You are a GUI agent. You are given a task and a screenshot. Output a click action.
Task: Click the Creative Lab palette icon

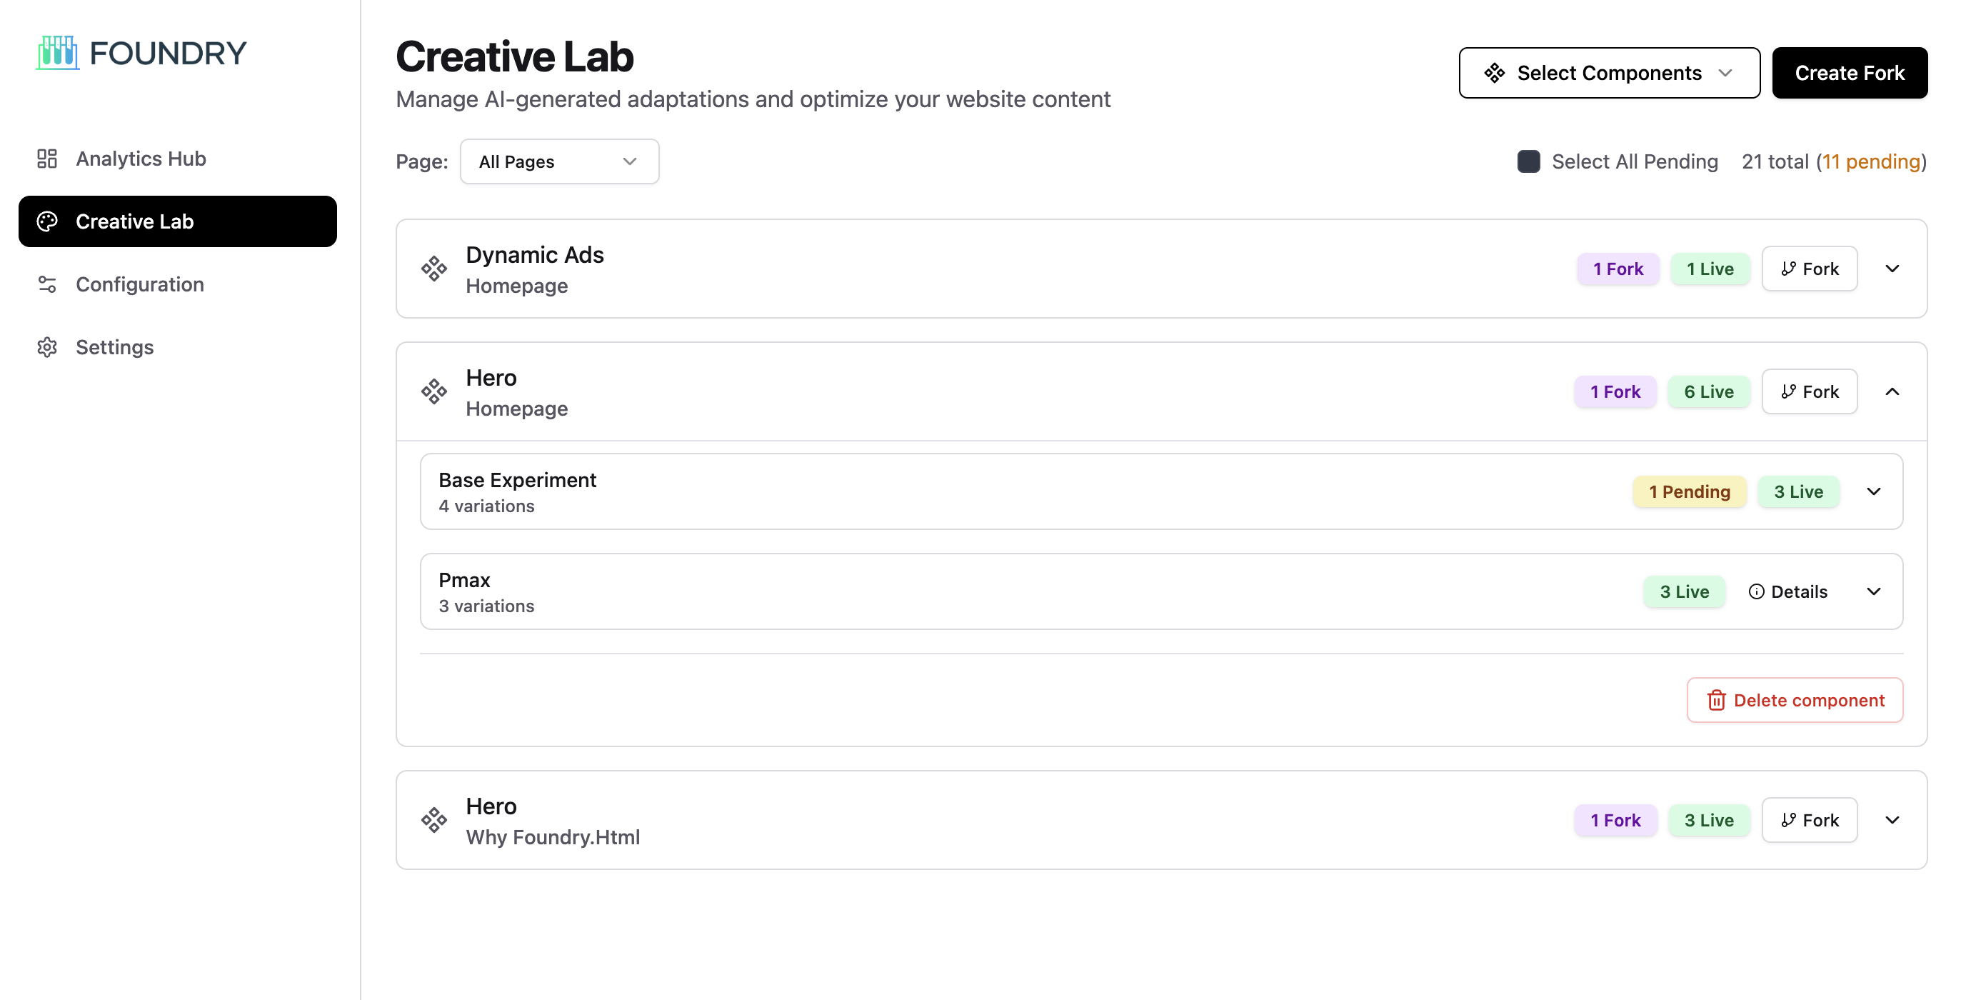[x=47, y=221]
